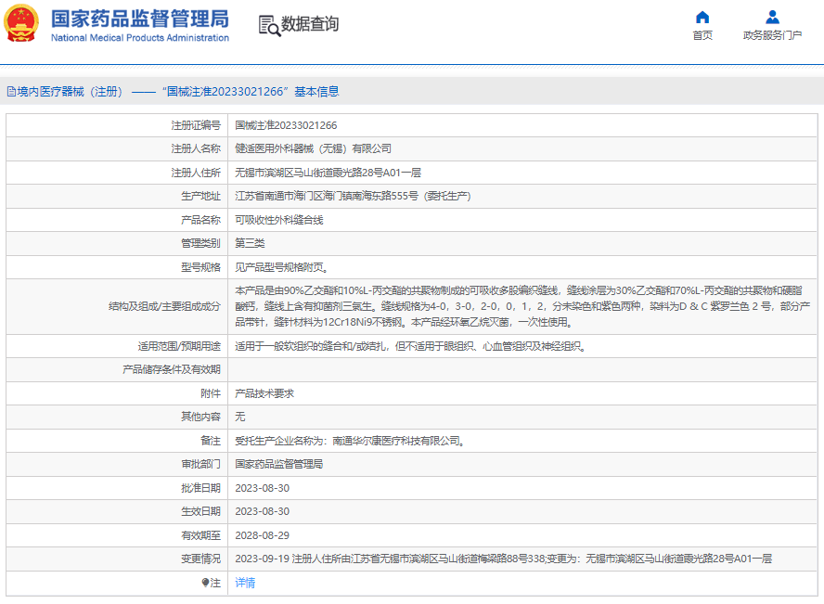The height and width of the screenshot is (604, 824).
Task: Click 生效日期 value 2023-08-30
Action: 263,511
